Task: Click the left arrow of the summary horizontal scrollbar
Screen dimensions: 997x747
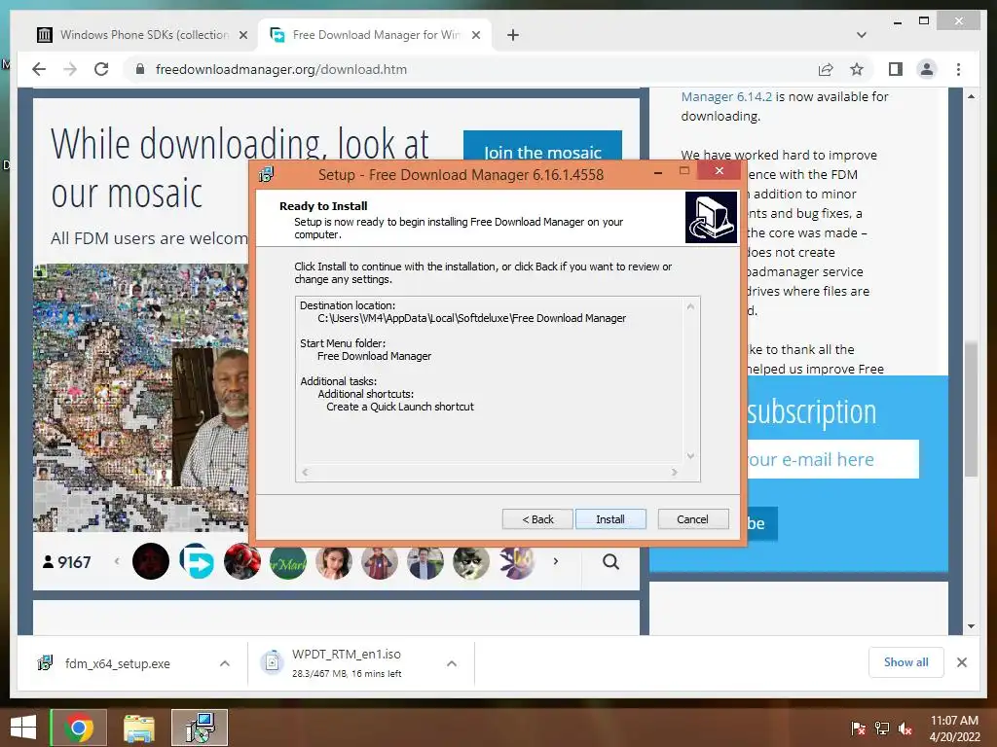Action: point(305,472)
